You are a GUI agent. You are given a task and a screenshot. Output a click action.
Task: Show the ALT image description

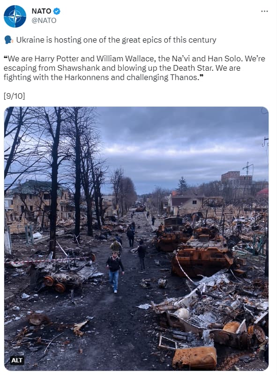point(17,360)
